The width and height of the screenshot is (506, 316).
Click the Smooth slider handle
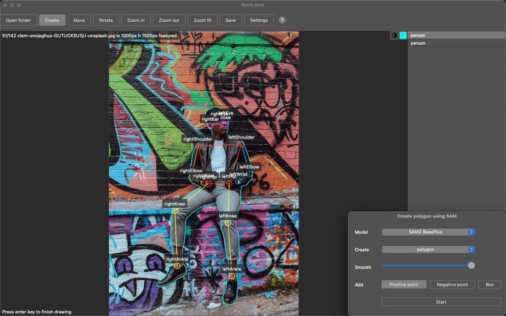471,265
